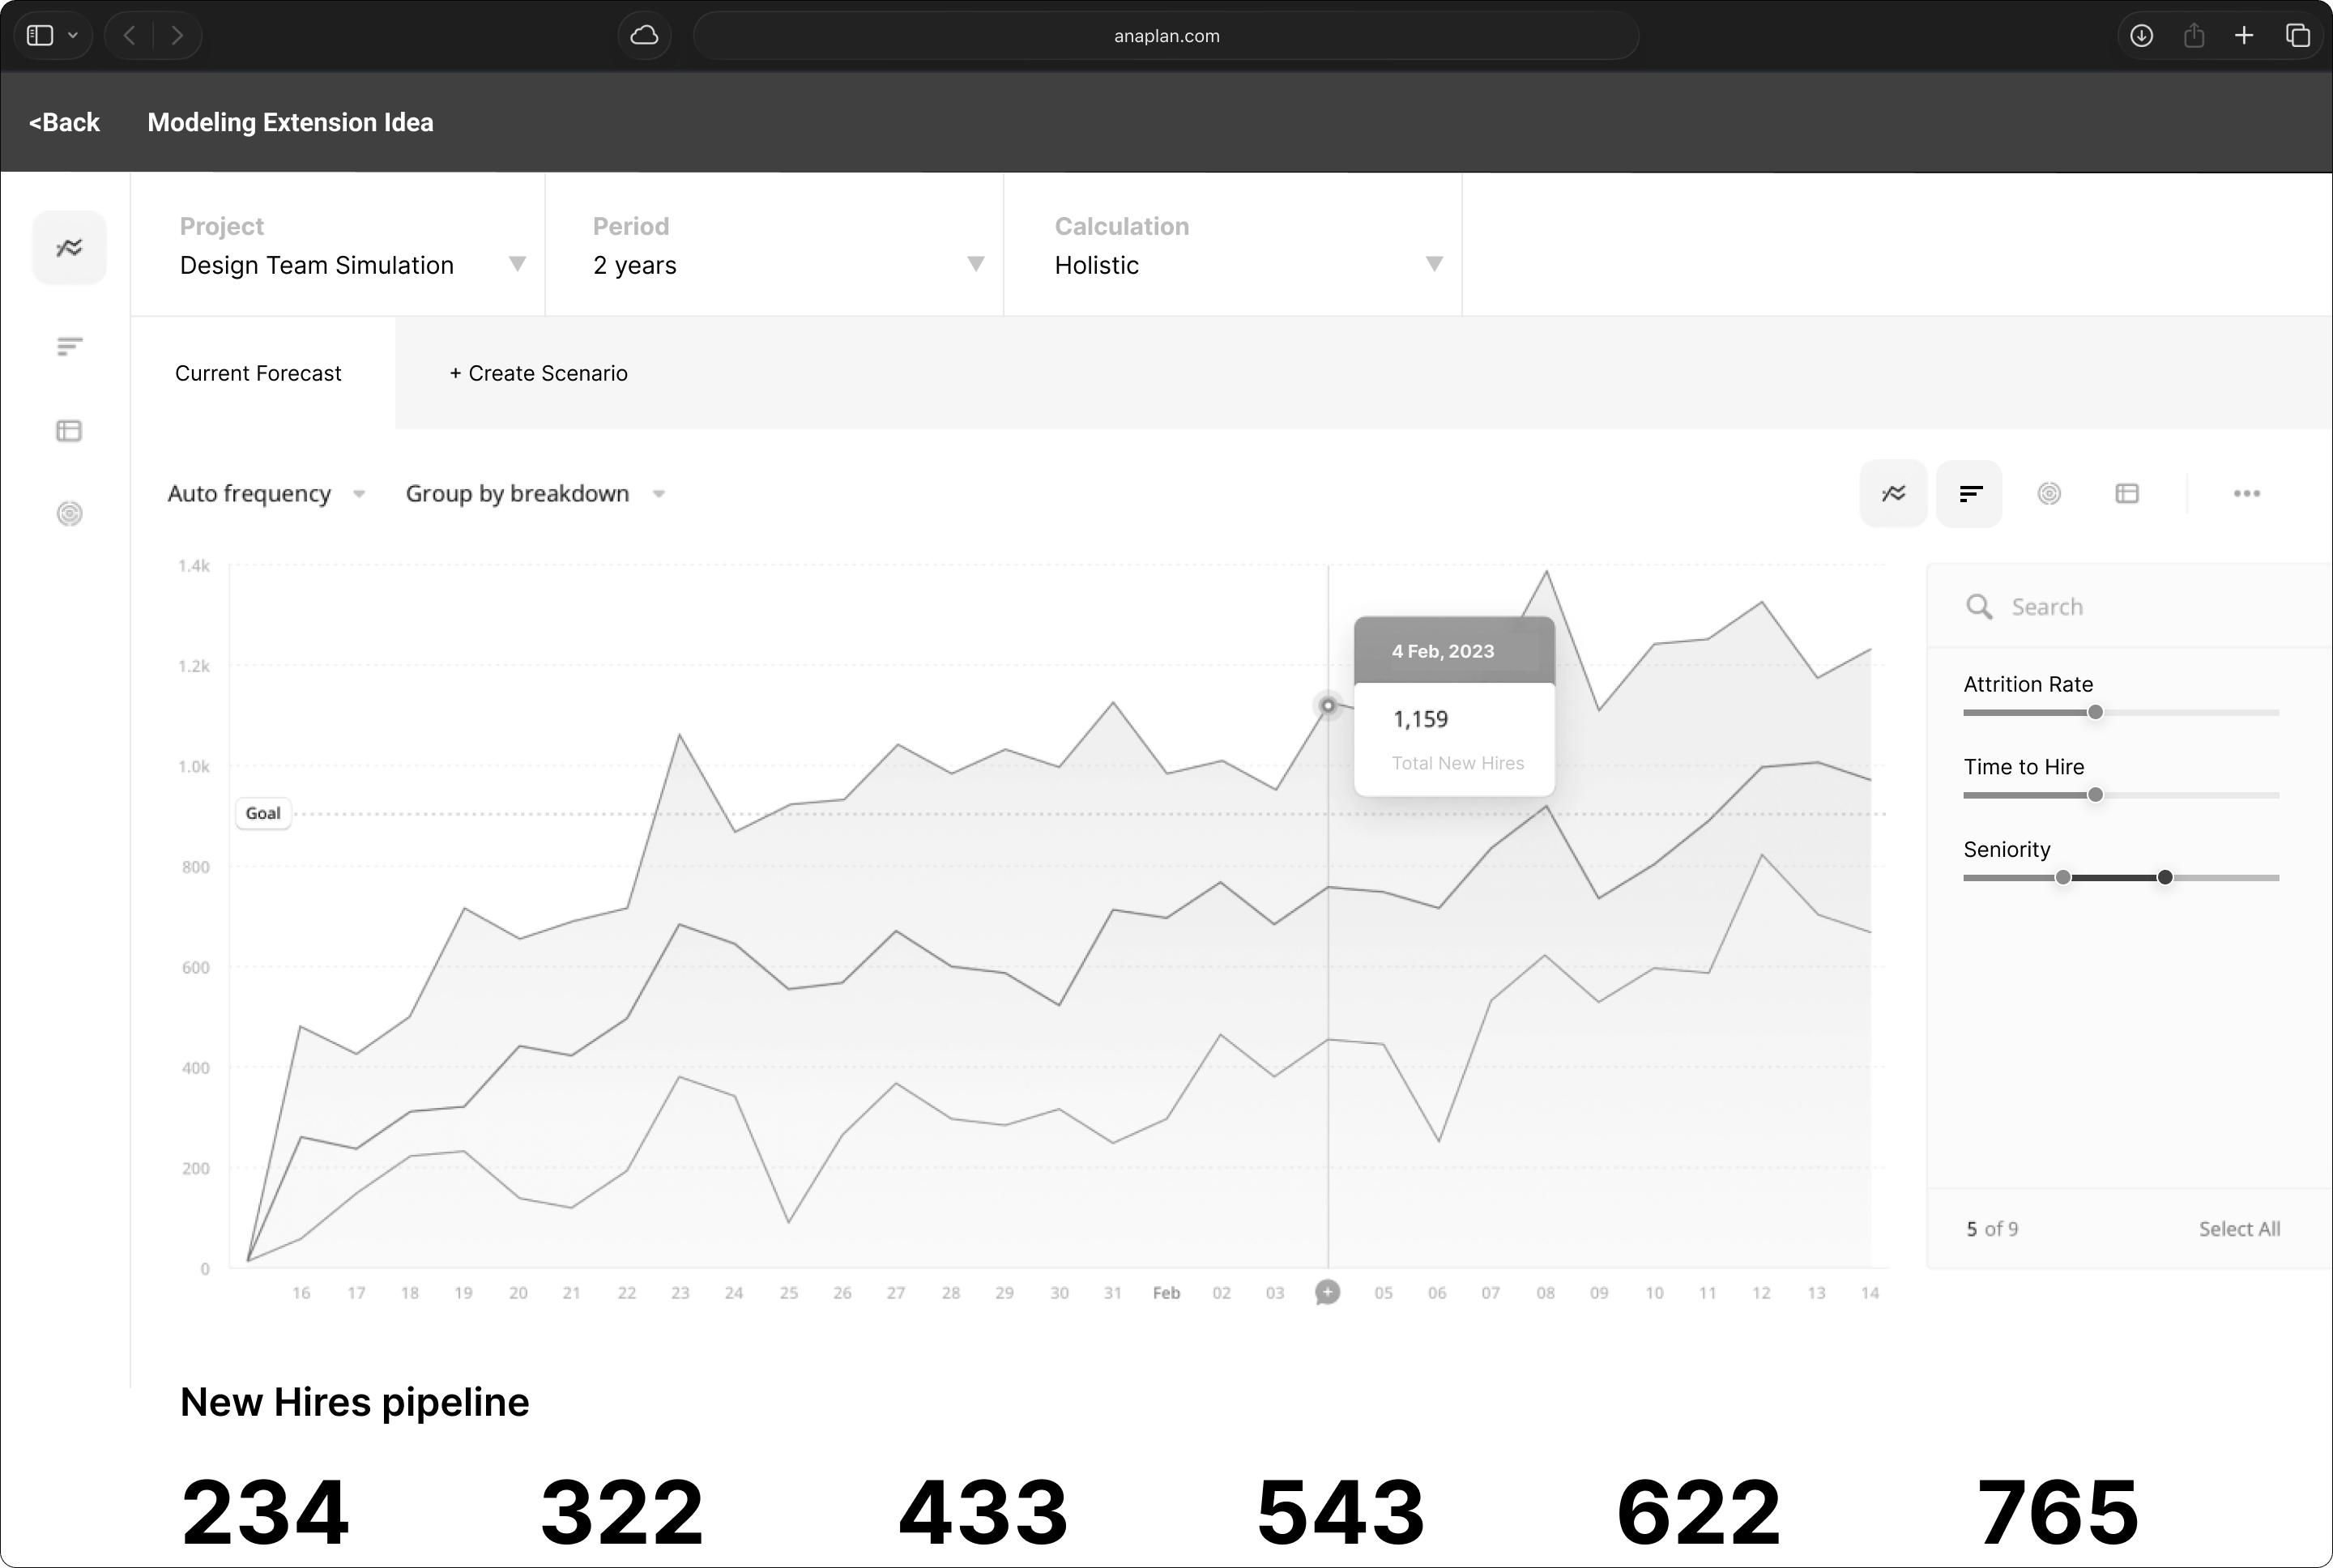Open the three-dots more options menu
This screenshot has height=1568, width=2333.
[2246, 493]
